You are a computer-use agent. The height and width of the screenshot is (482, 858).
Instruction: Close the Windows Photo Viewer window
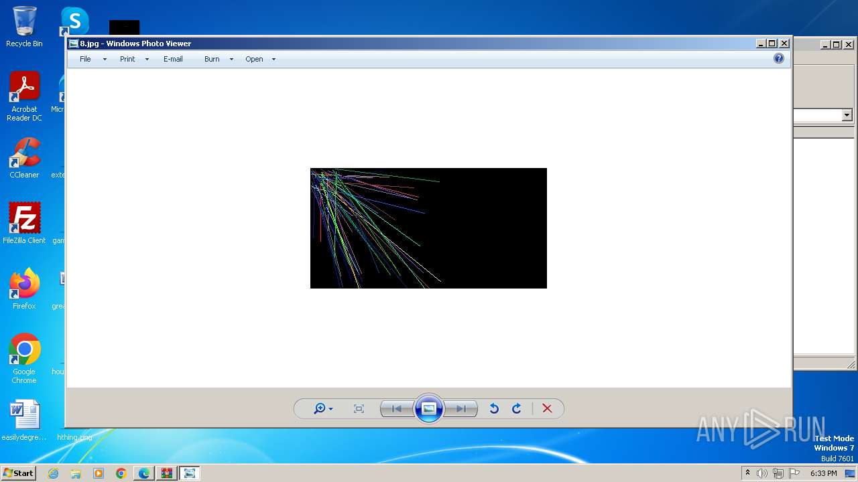coord(784,44)
